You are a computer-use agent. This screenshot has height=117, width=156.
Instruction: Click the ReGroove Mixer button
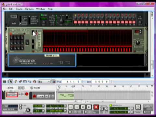[138, 107]
